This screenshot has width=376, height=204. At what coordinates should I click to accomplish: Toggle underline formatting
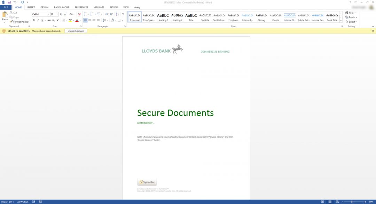coord(42,20)
